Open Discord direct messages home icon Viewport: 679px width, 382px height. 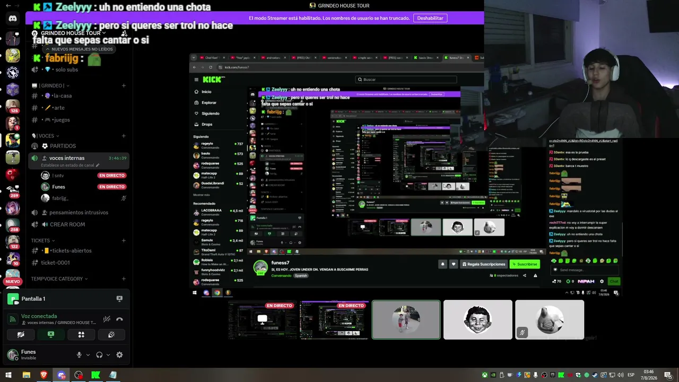coord(13,19)
